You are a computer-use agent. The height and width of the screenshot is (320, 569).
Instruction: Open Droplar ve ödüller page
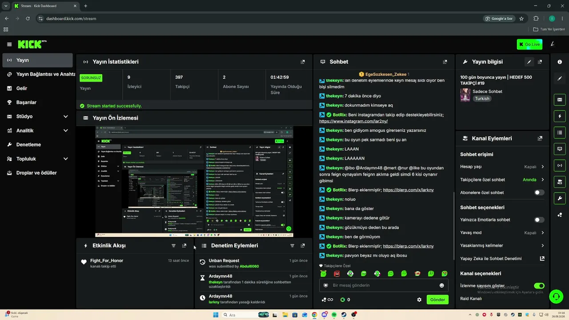[x=38, y=173]
